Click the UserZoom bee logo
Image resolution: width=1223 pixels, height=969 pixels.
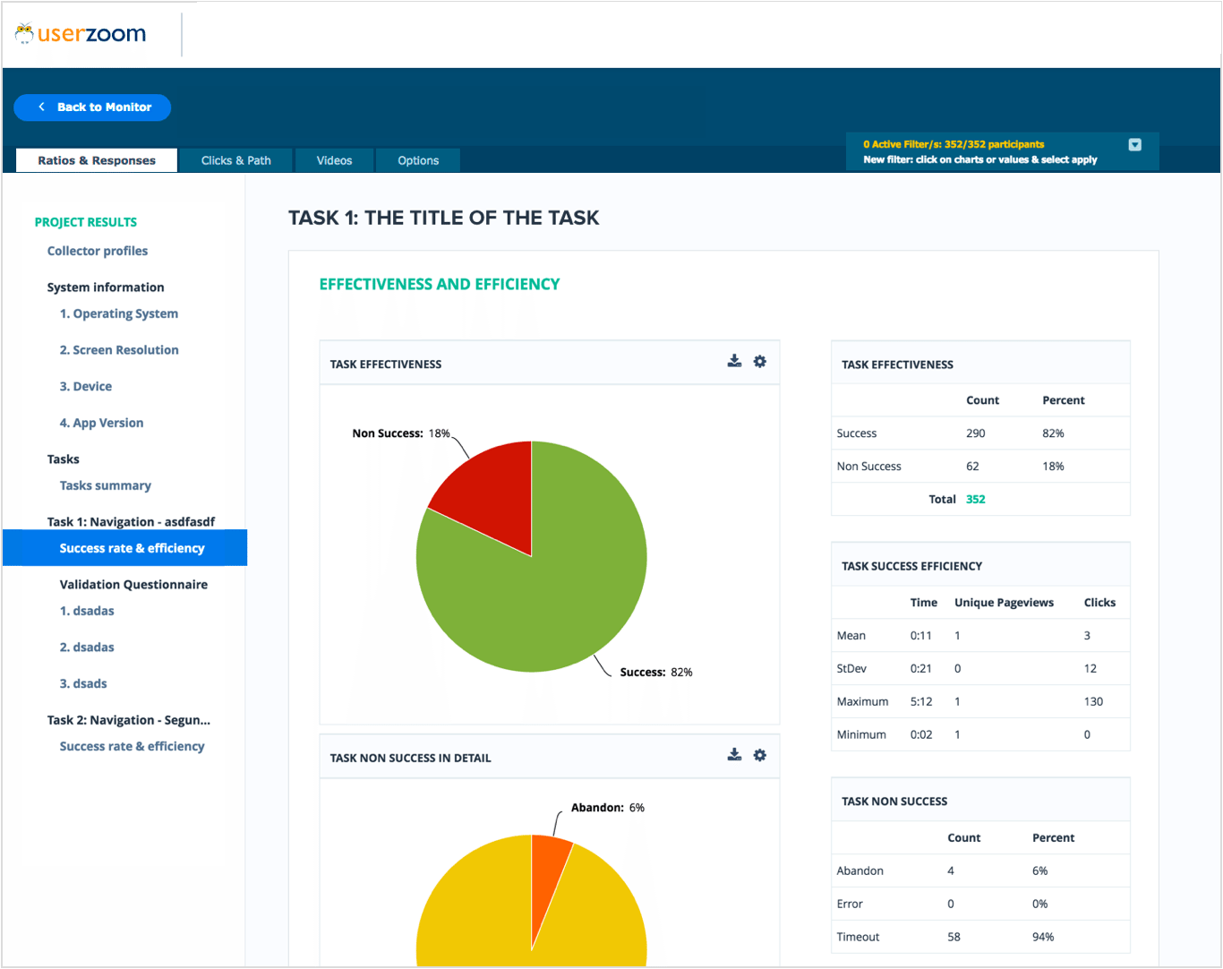coord(24,31)
